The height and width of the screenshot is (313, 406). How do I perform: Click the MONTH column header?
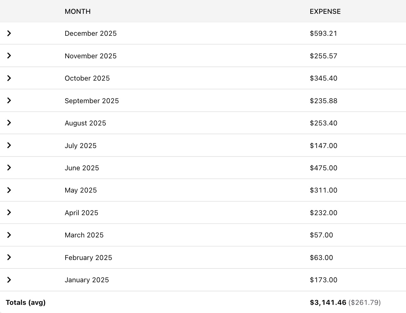click(x=77, y=11)
